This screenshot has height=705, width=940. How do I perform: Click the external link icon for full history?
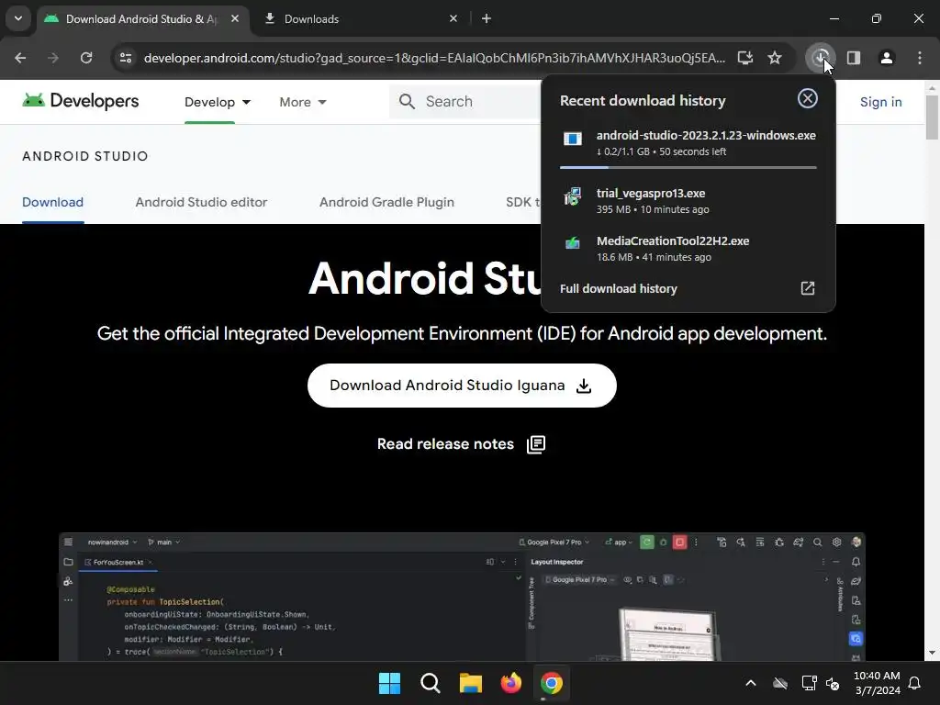pyautogui.click(x=808, y=288)
